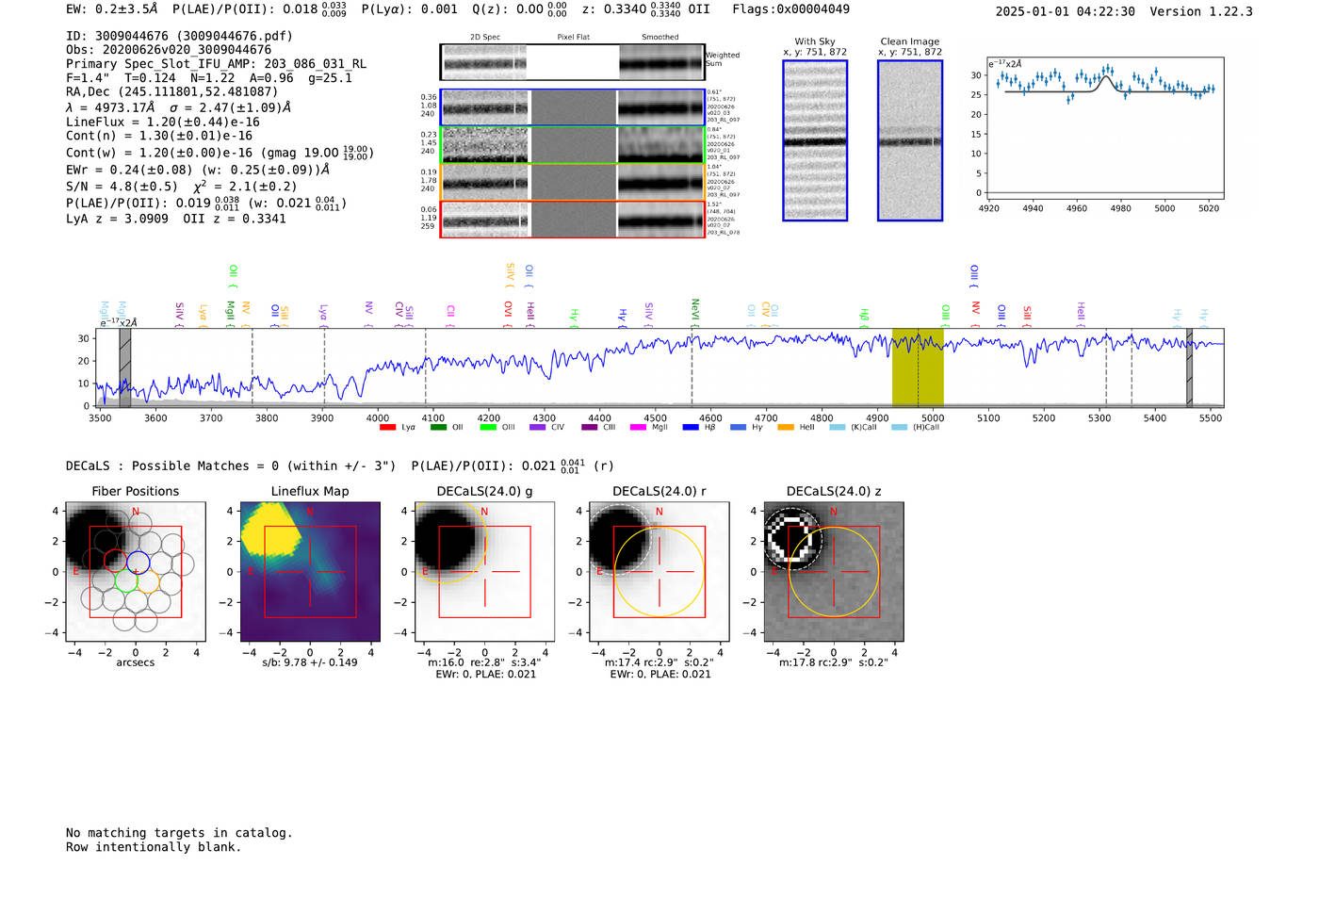The image size is (1319, 898).
Task: Click the Hγ legend swatch
Action: [738, 428]
